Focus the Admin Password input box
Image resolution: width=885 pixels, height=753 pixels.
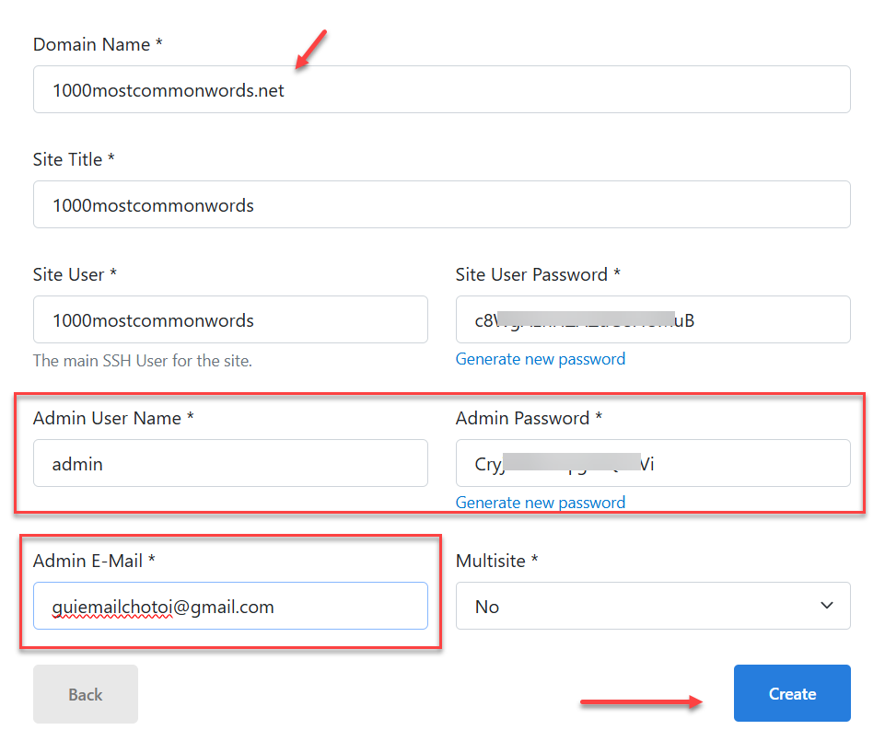pos(652,463)
